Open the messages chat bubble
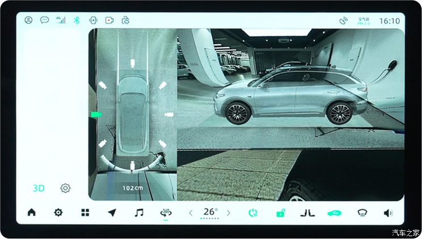Screen dimensions: 422x239 click(x=44, y=20)
